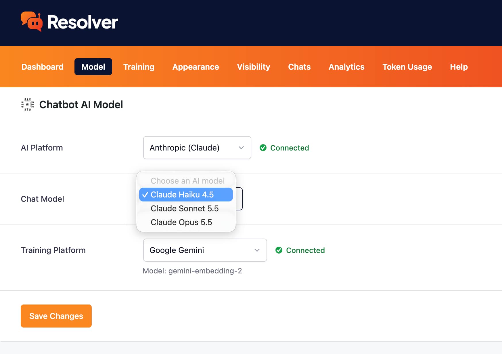The image size is (502, 354).
Task: Click the Training Platform label
Action: click(x=53, y=250)
